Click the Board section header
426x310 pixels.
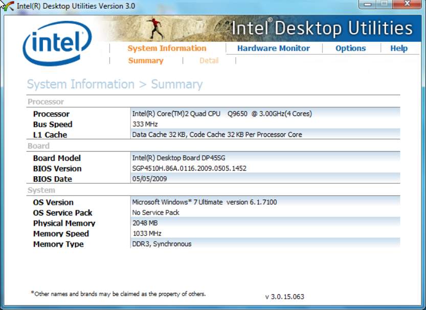38,146
